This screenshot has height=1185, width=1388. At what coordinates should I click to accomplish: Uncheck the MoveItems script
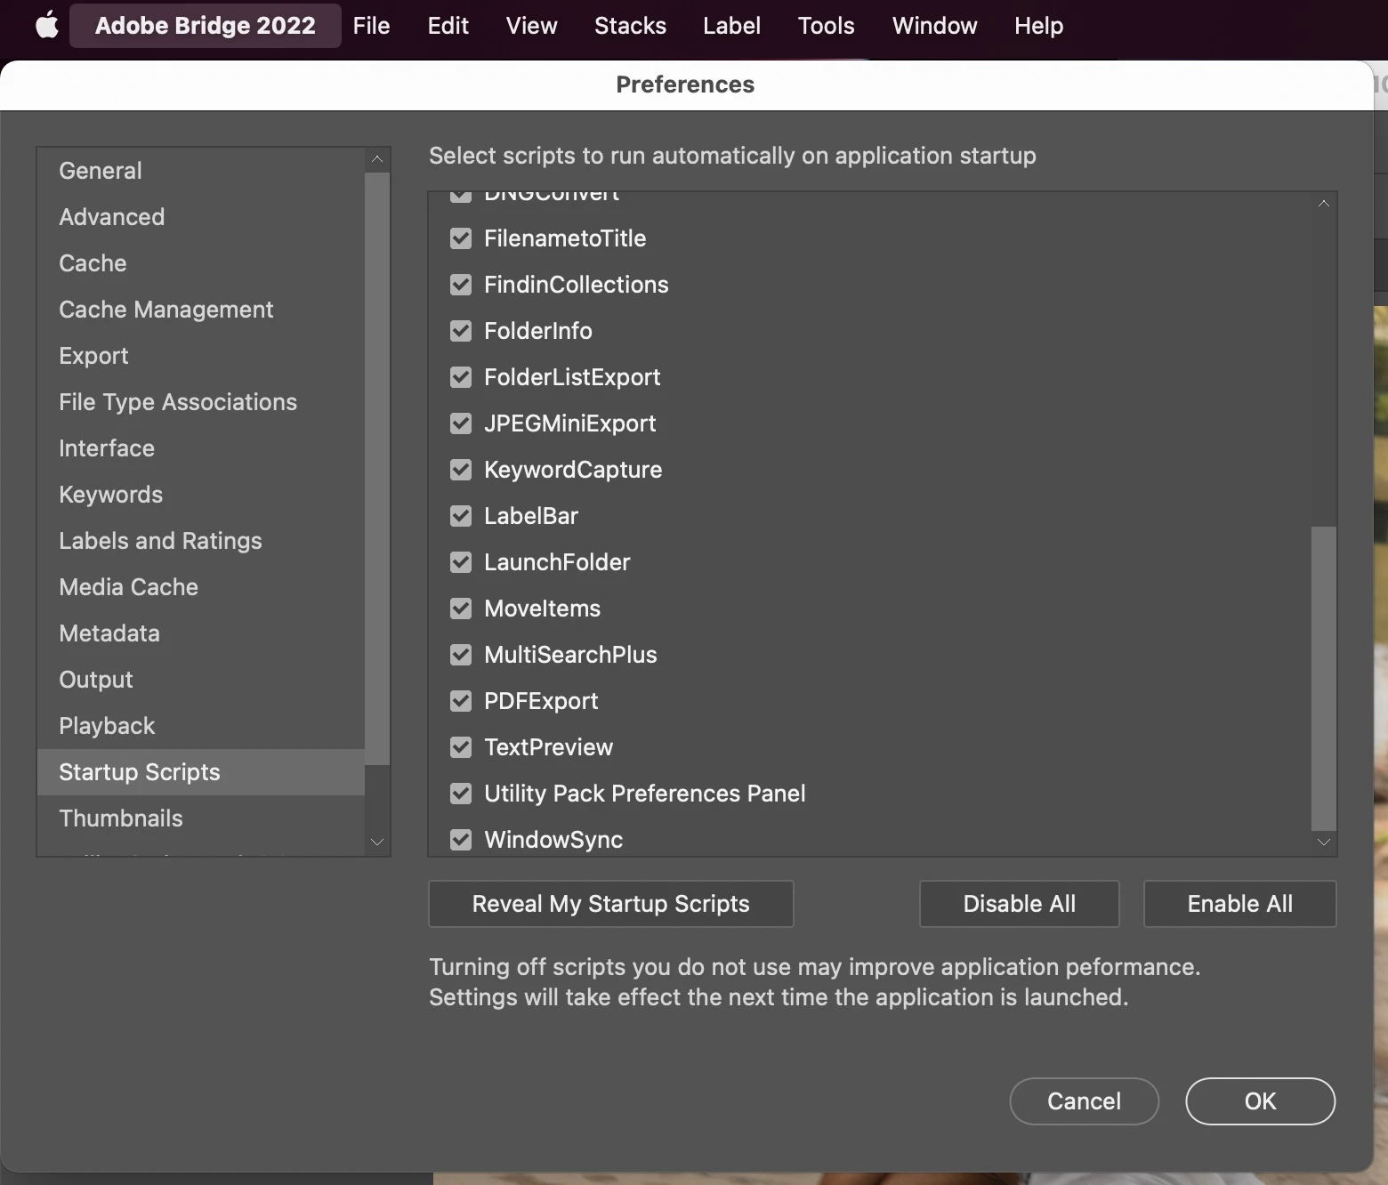461,609
